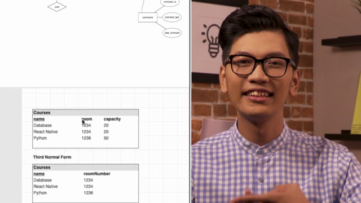Select the React Native row with capacity 20
Screen dimensions: 361x203
(x=85, y=132)
